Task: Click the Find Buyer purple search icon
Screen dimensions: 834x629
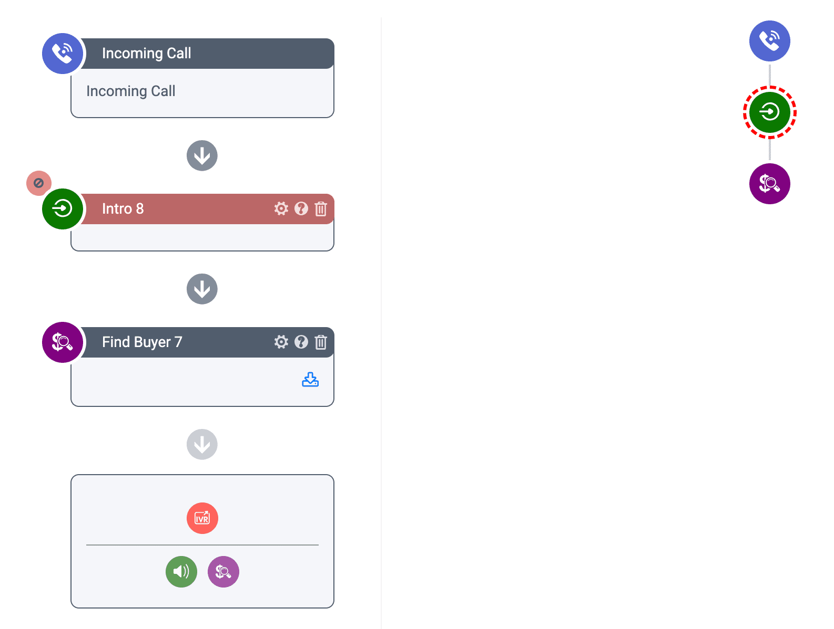Action: pos(63,342)
